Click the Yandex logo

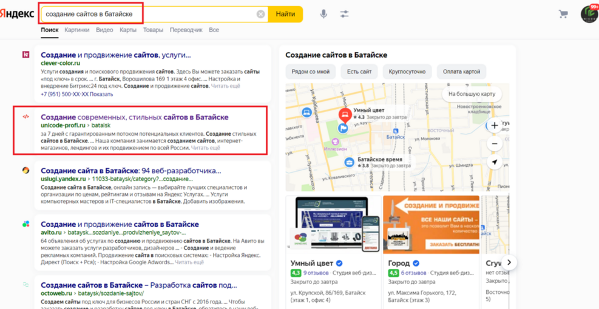coord(16,14)
